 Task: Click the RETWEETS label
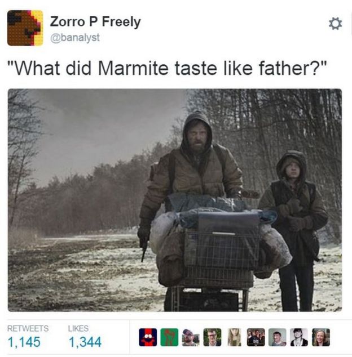coord(28,328)
